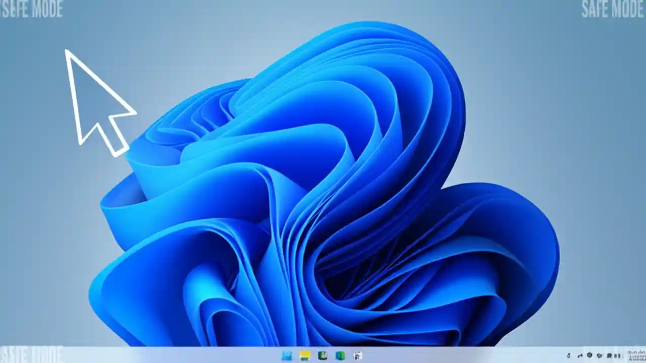
Task: Click the arrow-shaped icon in the system tray
Action: coord(580,356)
